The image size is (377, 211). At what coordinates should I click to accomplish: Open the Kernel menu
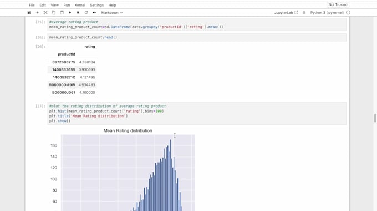(x=80, y=5)
